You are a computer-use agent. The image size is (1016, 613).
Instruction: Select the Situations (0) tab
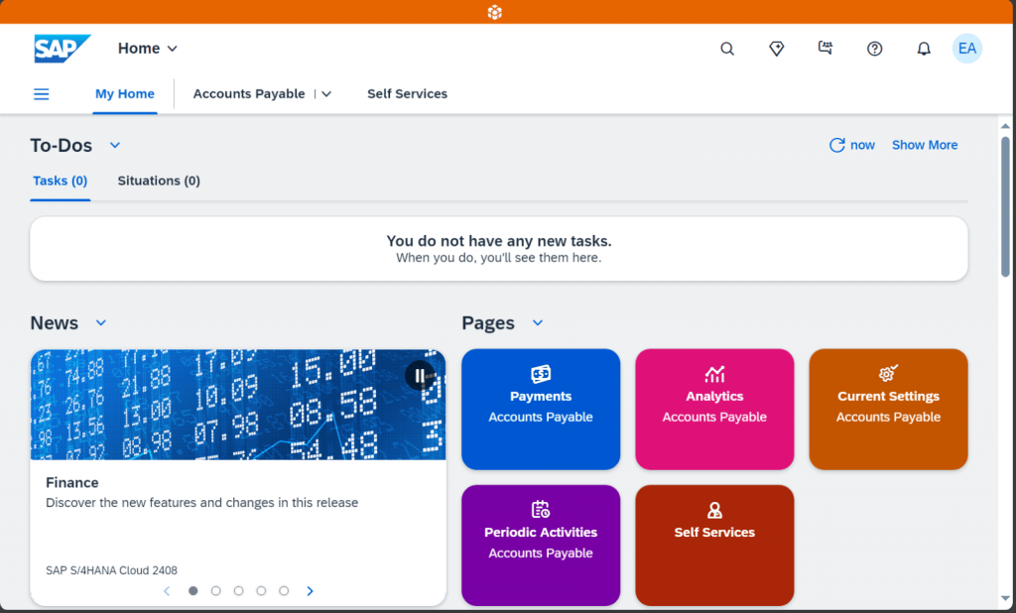click(x=159, y=181)
